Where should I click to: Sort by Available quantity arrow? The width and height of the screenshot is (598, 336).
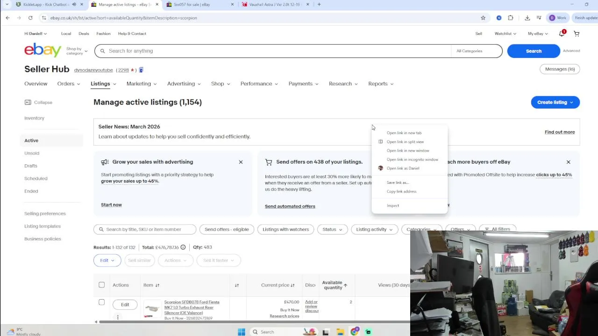point(345,285)
